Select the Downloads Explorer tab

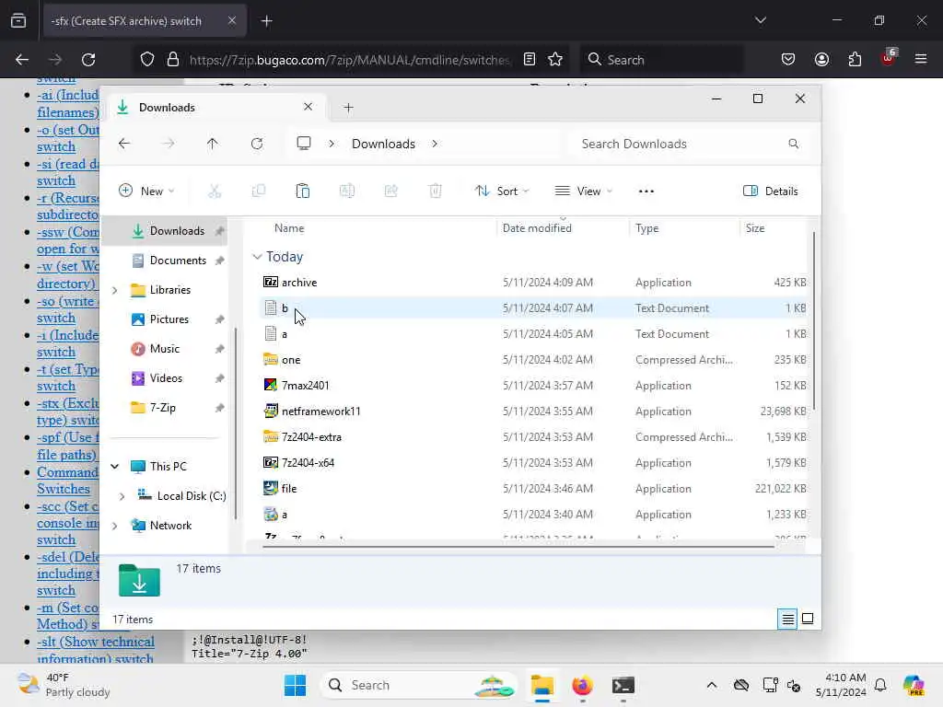point(216,108)
